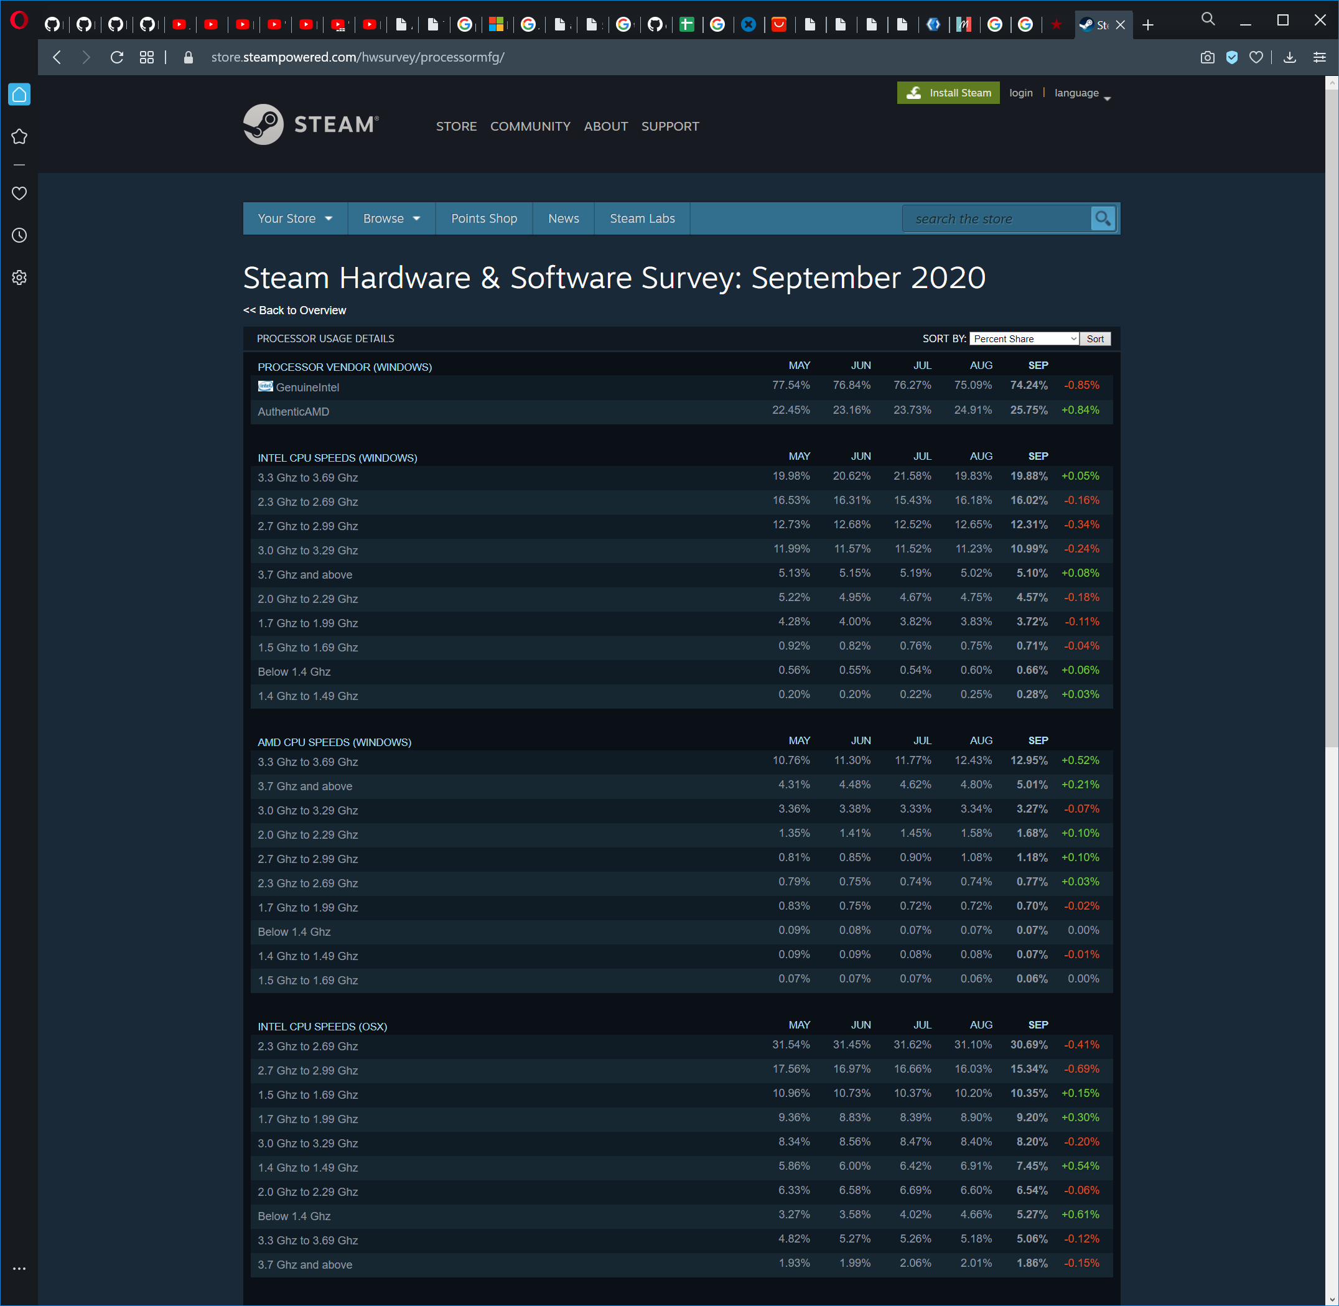Open sidebar heart pinboards icon
Viewport: 1339px width, 1306px height.
coord(19,194)
